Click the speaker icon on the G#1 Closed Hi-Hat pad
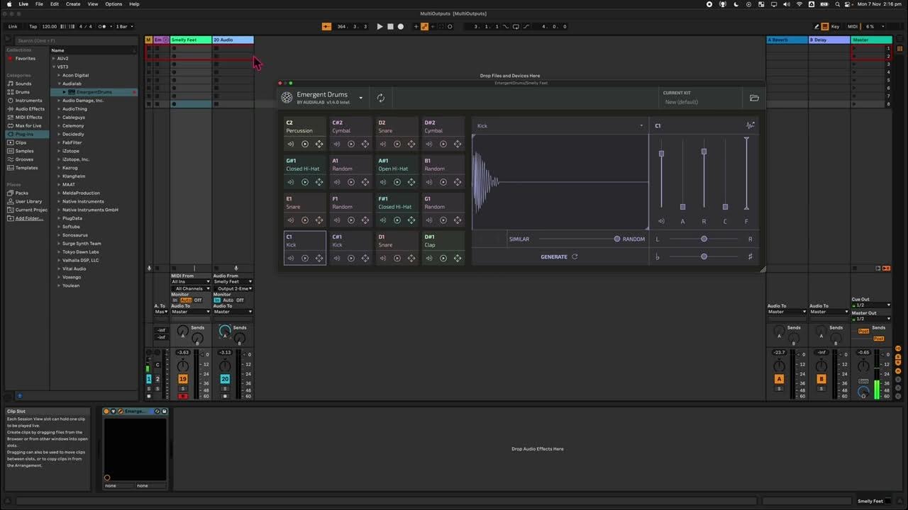The image size is (908, 510). 290,182
